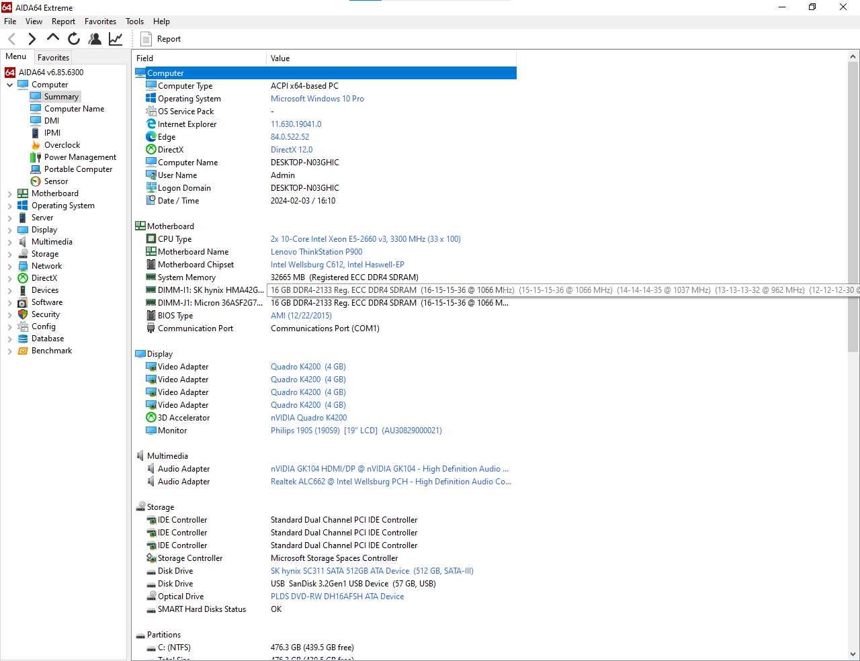860x661 pixels.
Task: Switch to the Favorites tab
Action: pyautogui.click(x=53, y=58)
